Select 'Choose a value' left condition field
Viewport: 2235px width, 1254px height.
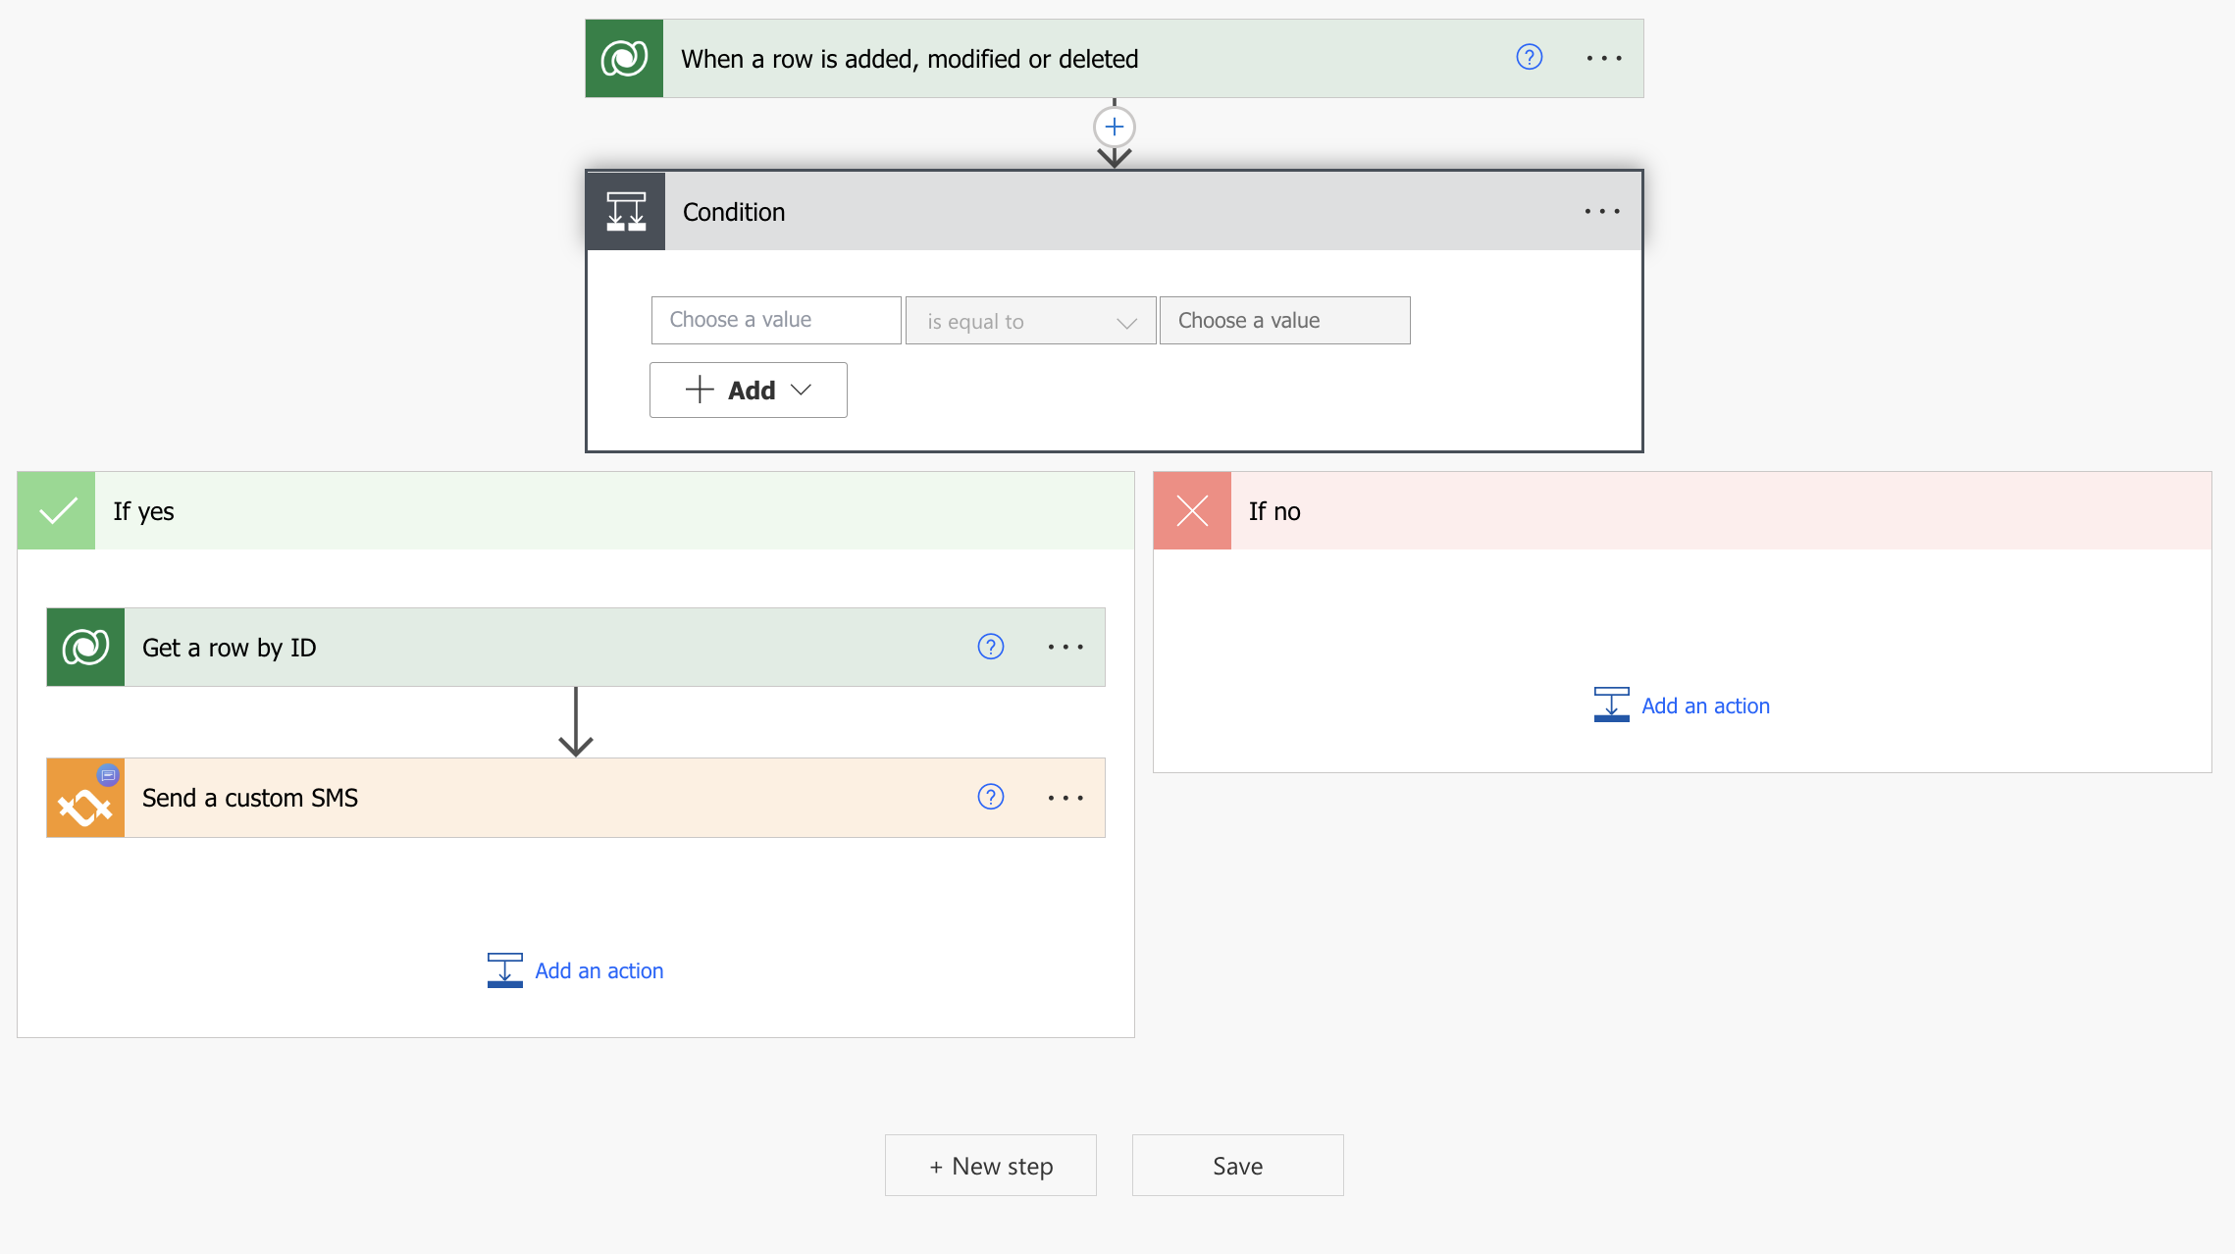pyautogui.click(x=774, y=319)
